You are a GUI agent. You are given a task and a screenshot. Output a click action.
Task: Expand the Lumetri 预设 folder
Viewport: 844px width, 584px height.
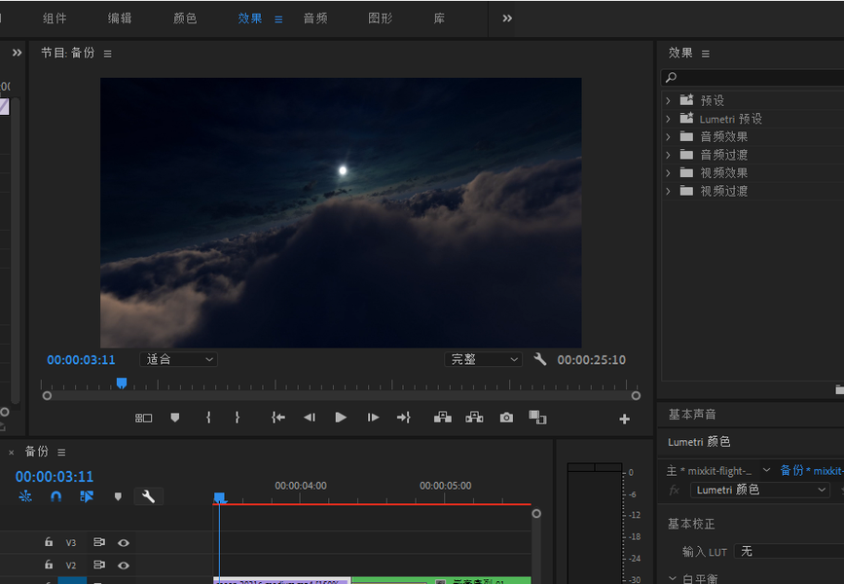(x=668, y=119)
